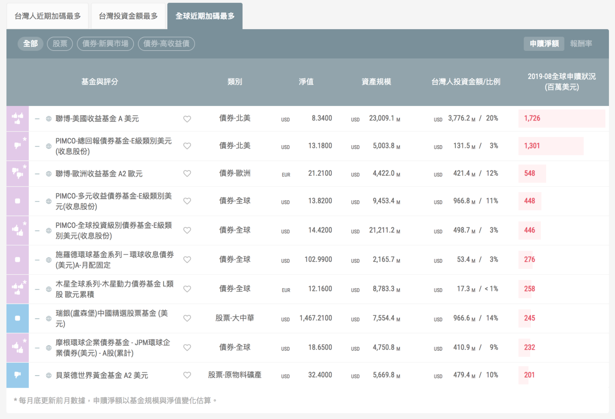
Task: Select the 全部 filter pill
Action: pos(30,44)
